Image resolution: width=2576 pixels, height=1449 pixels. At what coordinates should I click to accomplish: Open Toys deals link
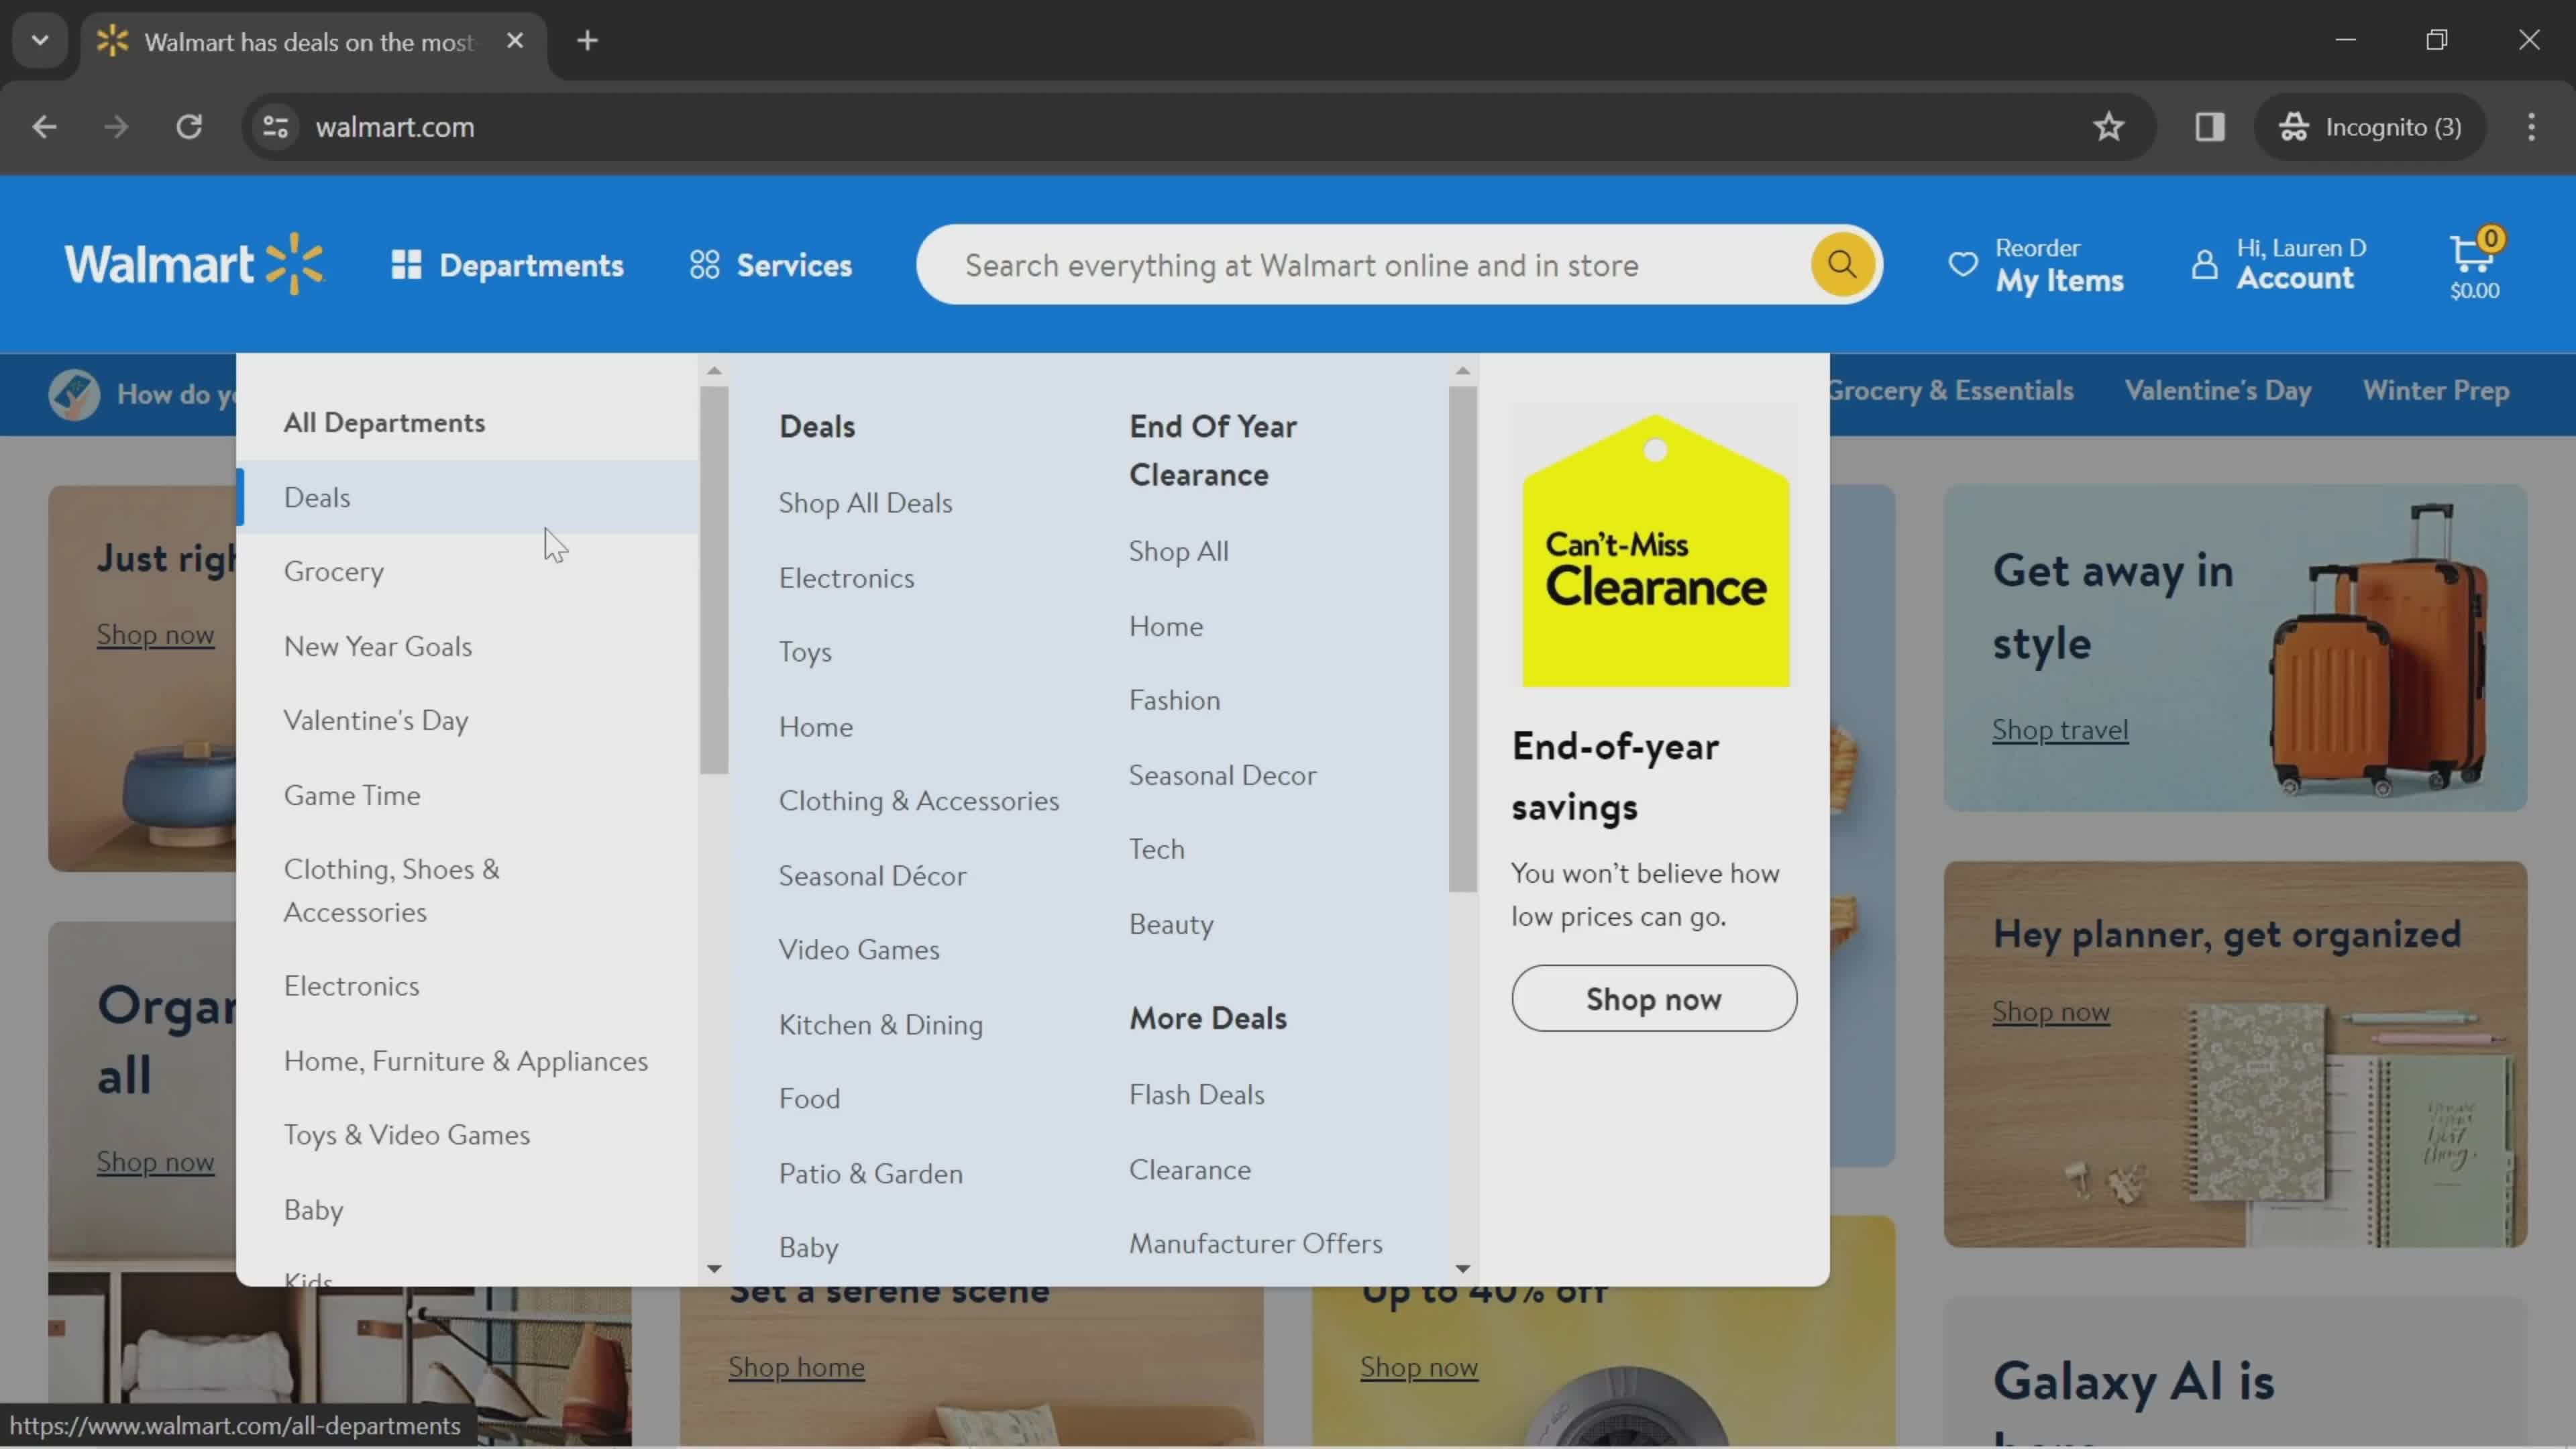click(805, 652)
